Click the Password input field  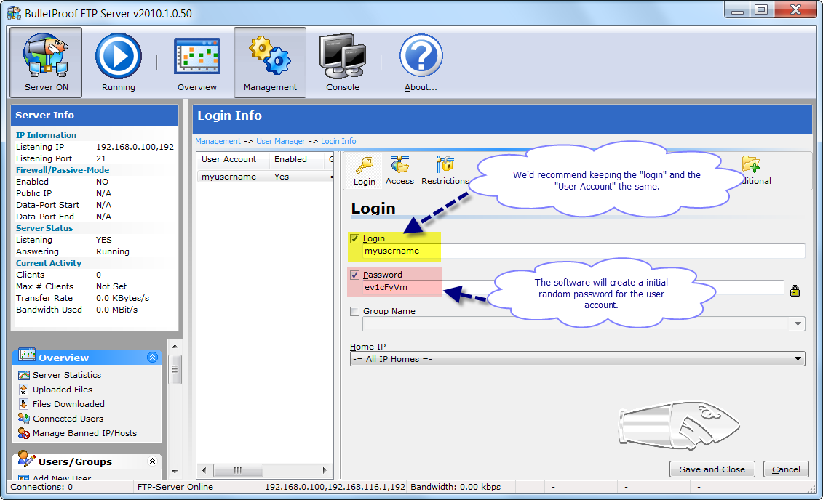point(573,288)
